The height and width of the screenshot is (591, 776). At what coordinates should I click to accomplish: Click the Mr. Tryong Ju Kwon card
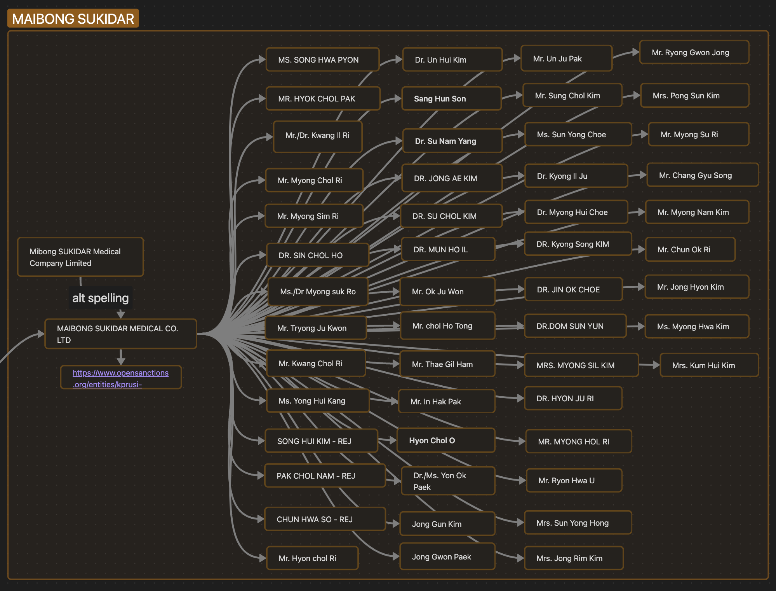[315, 328]
